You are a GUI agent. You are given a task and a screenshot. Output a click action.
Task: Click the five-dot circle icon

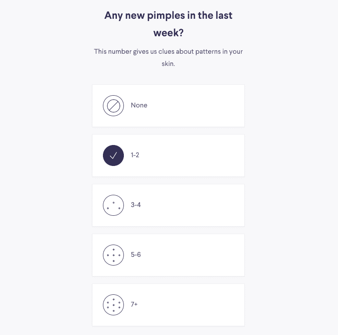click(x=113, y=255)
